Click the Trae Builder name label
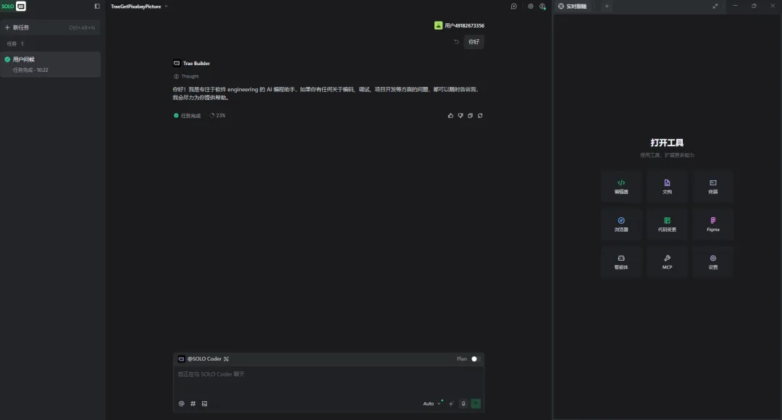Screen dimensions: 782x420 [x=196, y=63]
